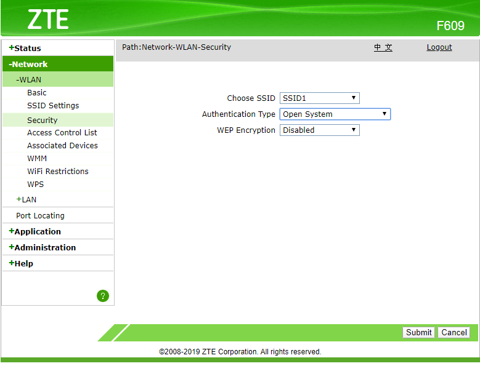The image size is (480, 366).
Task: Open SSID Settings page
Action: pyautogui.click(x=53, y=105)
